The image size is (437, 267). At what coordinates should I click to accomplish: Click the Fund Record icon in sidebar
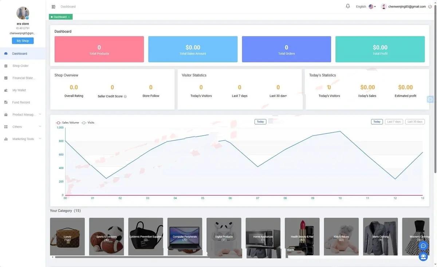[x=6, y=102]
